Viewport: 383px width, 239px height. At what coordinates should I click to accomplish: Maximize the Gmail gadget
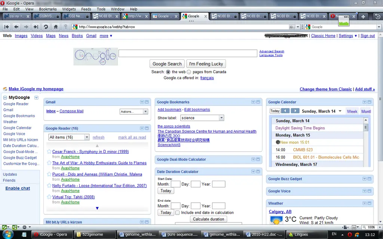tap(147, 102)
